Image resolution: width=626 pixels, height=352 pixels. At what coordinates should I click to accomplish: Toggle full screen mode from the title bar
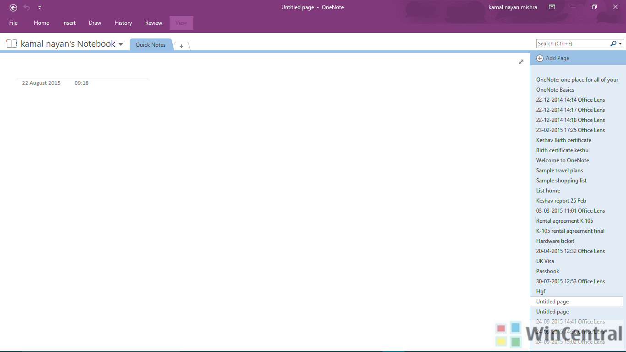552,7
